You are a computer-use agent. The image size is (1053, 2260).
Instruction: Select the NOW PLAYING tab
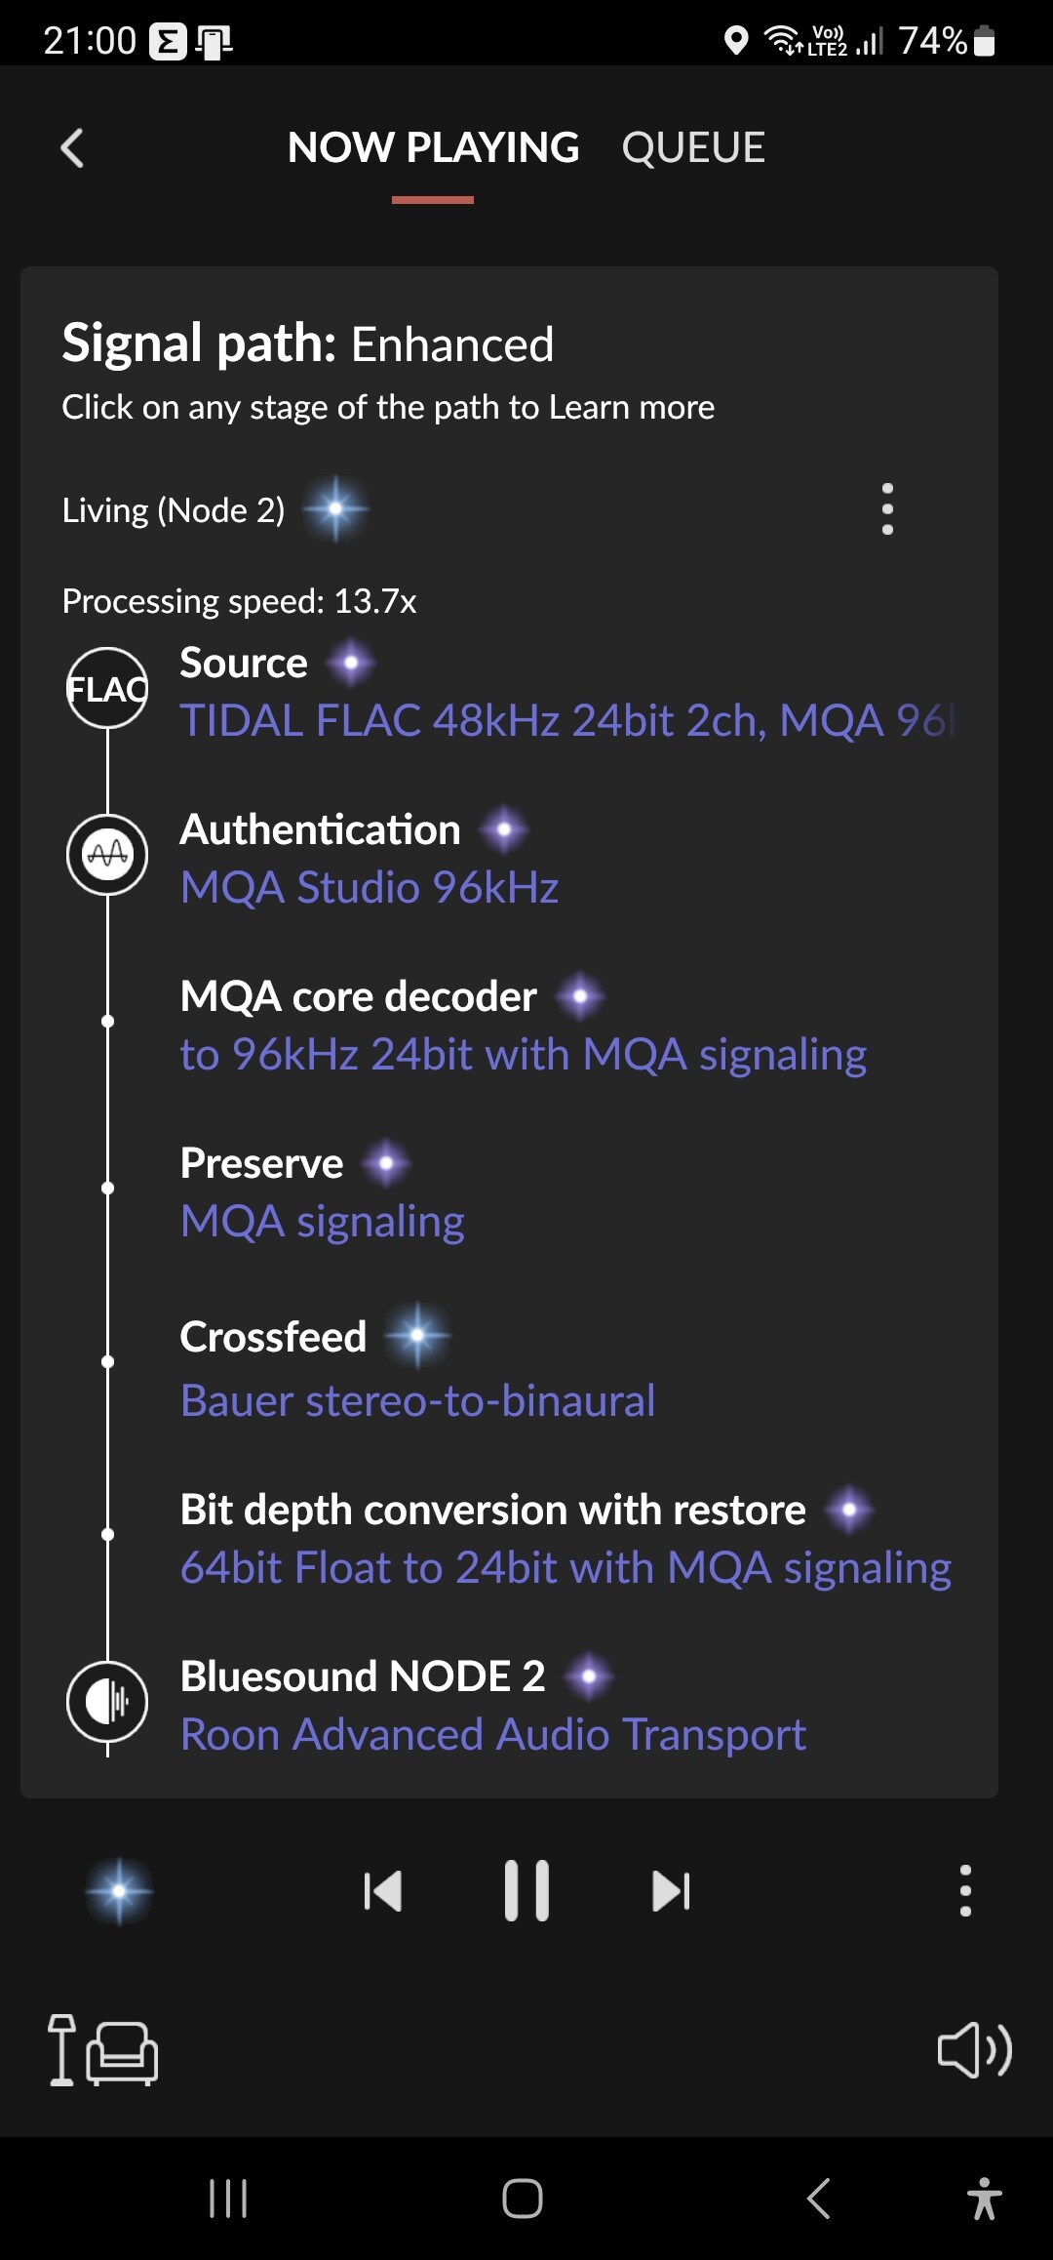point(433,148)
